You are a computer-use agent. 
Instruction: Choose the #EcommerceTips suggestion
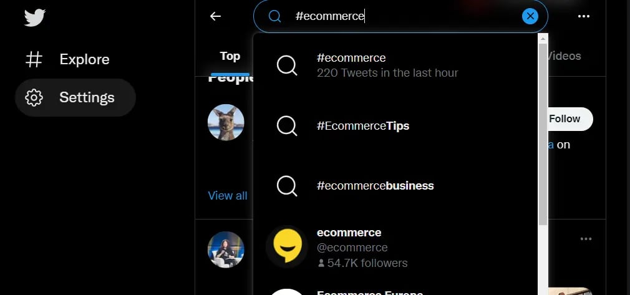[395, 126]
